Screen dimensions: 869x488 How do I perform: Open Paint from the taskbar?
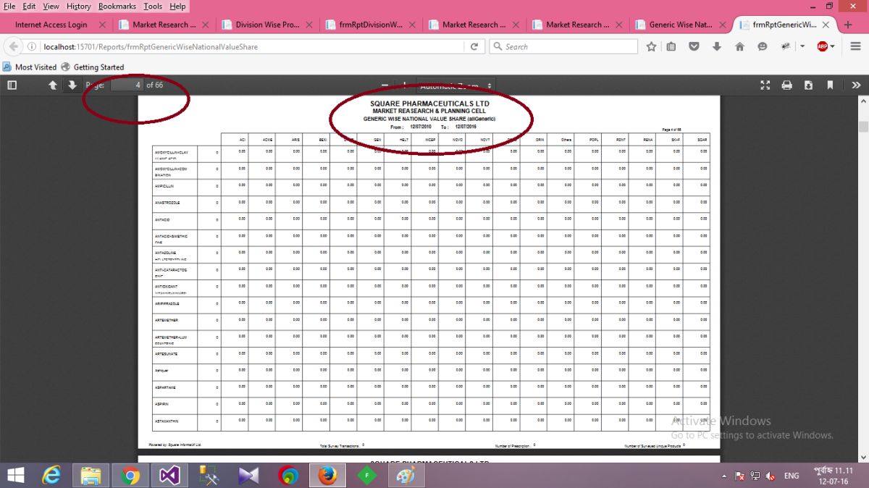point(406,476)
